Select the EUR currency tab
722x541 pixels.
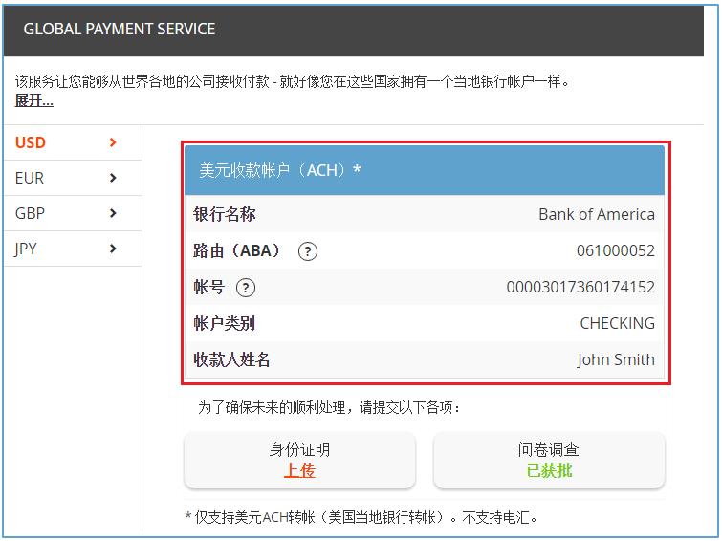click(73, 178)
